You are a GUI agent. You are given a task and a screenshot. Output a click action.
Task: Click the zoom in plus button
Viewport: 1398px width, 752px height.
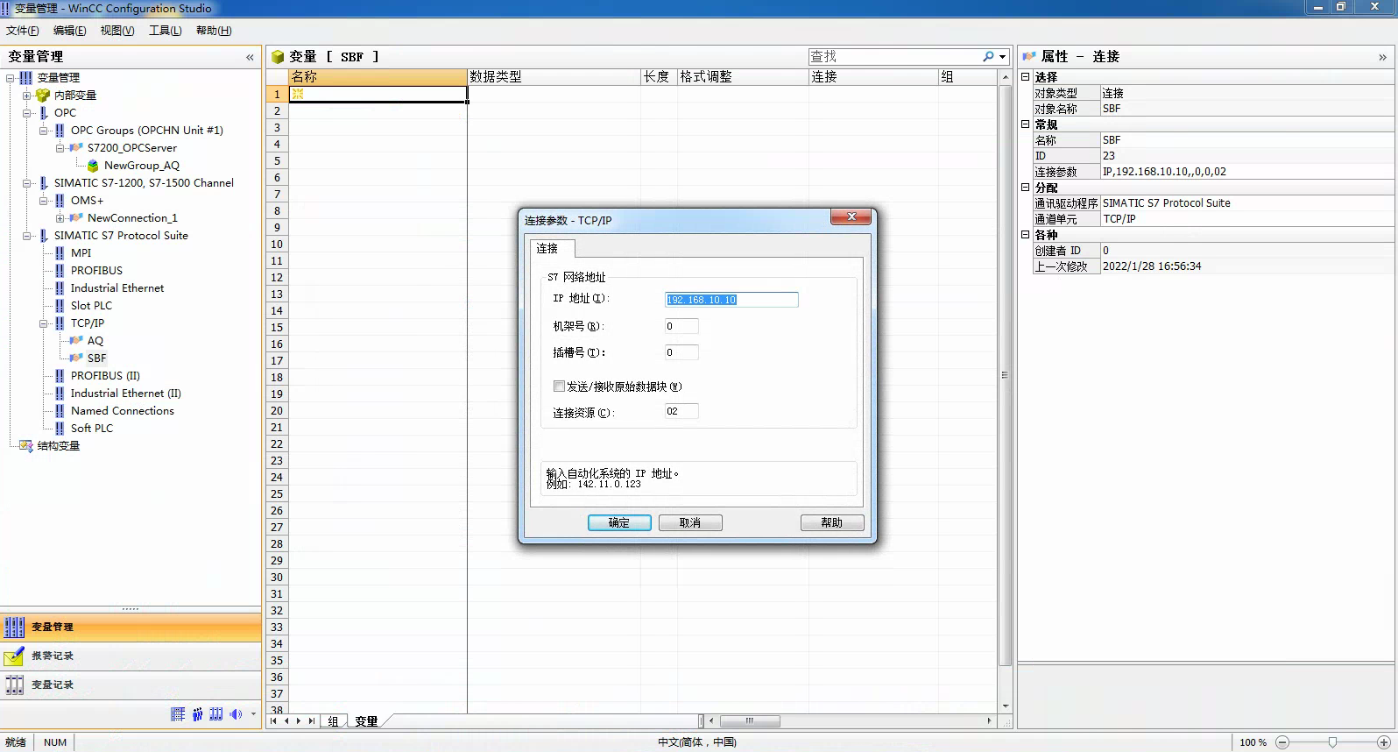point(1384,742)
